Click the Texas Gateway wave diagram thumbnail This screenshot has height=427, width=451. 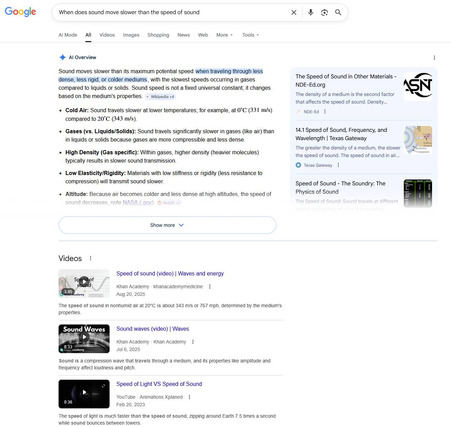(418, 140)
